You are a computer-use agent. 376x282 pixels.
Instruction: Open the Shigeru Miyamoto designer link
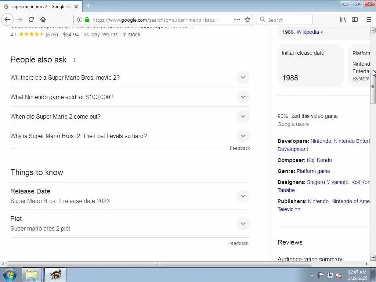tap(328, 182)
